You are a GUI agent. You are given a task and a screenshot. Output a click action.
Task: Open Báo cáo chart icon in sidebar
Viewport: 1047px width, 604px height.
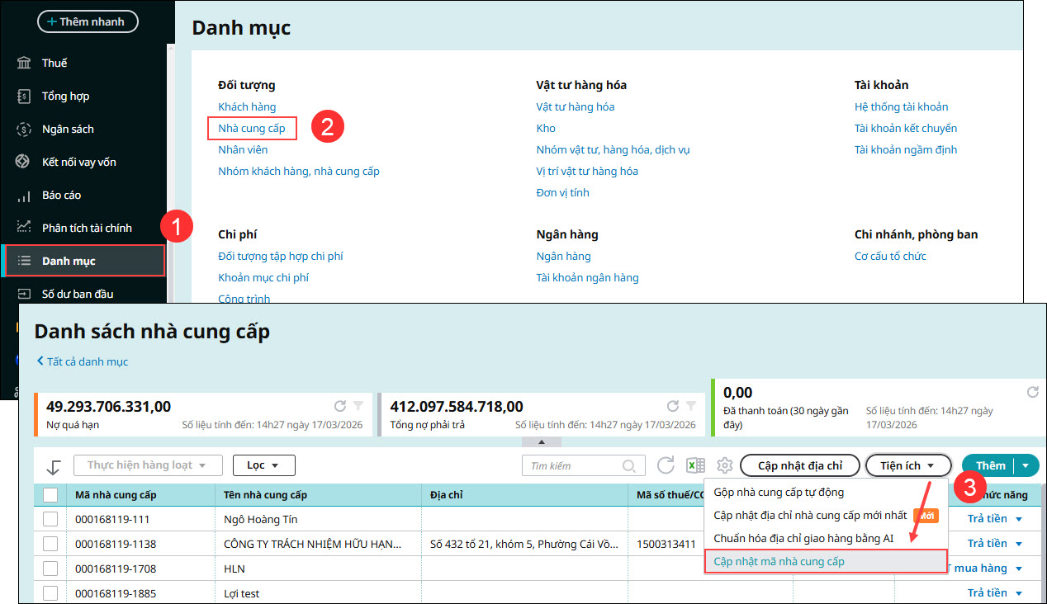(x=24, y=196)
